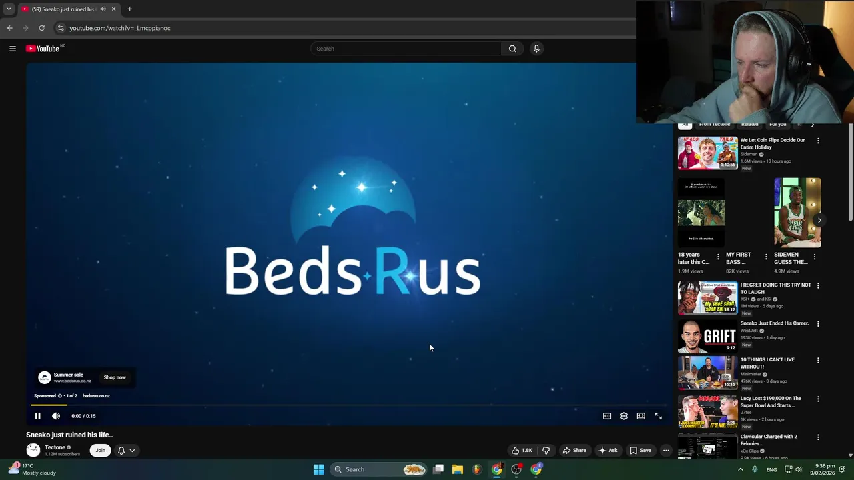Start voice search with microphone icon
Image resolution: width=854 pixels, height=480 pixels.
536,49
